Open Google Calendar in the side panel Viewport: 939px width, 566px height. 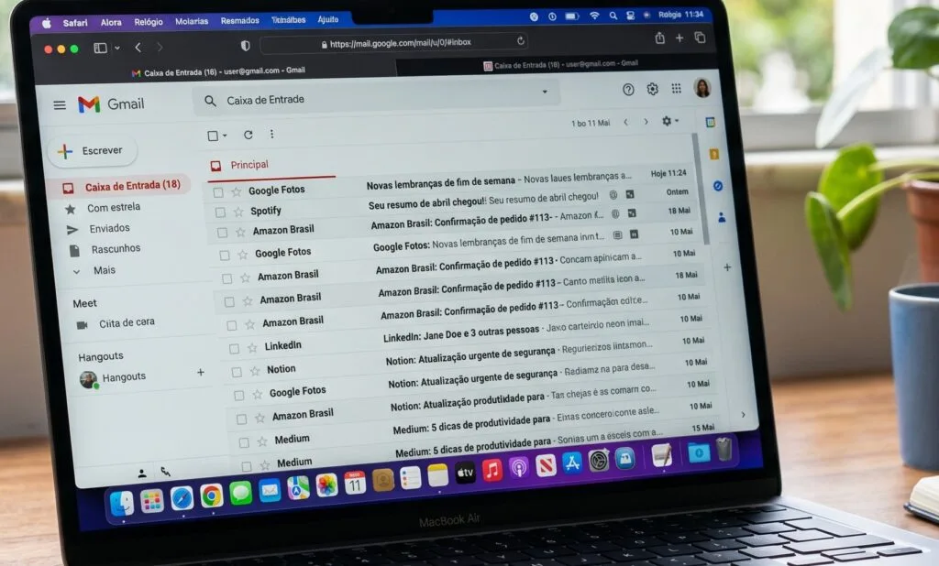point(711,122)
